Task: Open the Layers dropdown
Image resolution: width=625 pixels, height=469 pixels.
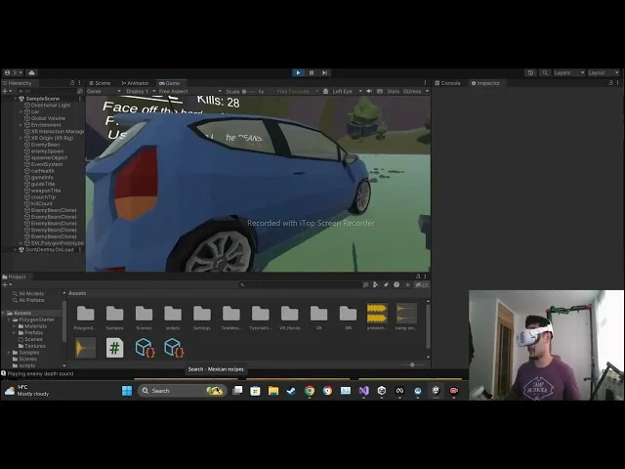Action: click(x=564, y=72)
